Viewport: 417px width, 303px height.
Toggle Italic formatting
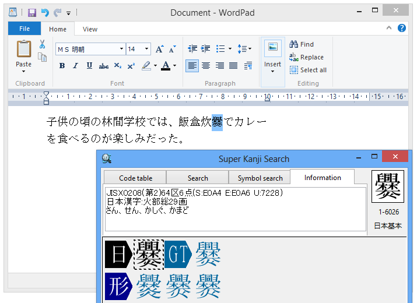point(75,66)
